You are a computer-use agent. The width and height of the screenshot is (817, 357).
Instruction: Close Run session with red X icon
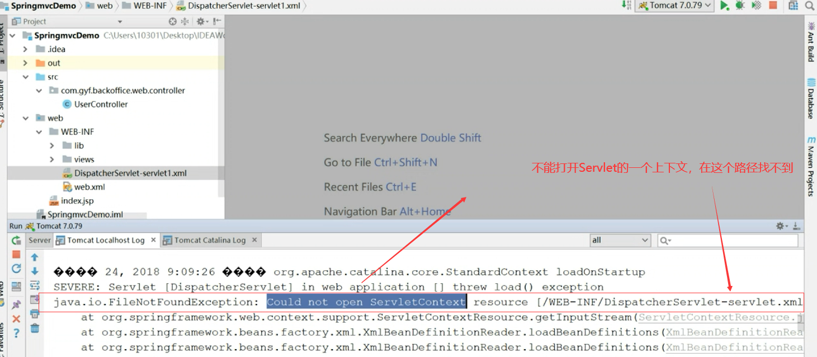(x=16, y=319)
